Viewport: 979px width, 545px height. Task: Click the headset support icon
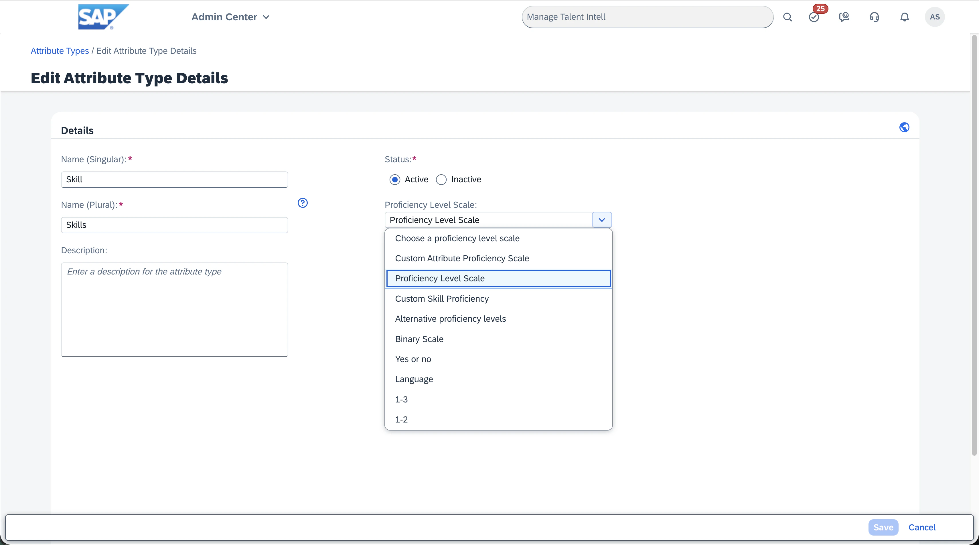(874, 17)
